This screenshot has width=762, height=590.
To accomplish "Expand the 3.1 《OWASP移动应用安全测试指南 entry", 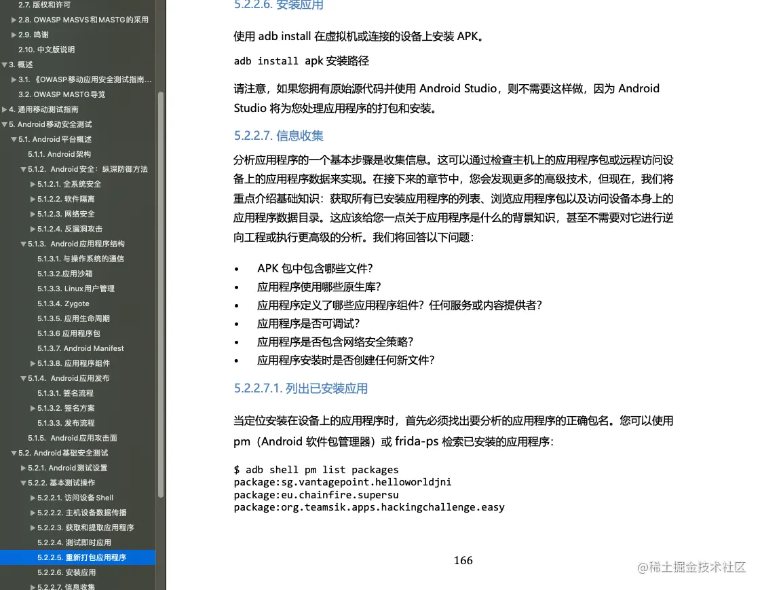I will click(14, 79).
